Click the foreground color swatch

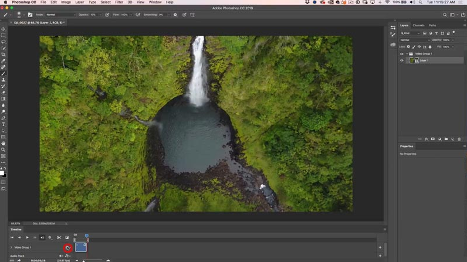coord(2,173)
